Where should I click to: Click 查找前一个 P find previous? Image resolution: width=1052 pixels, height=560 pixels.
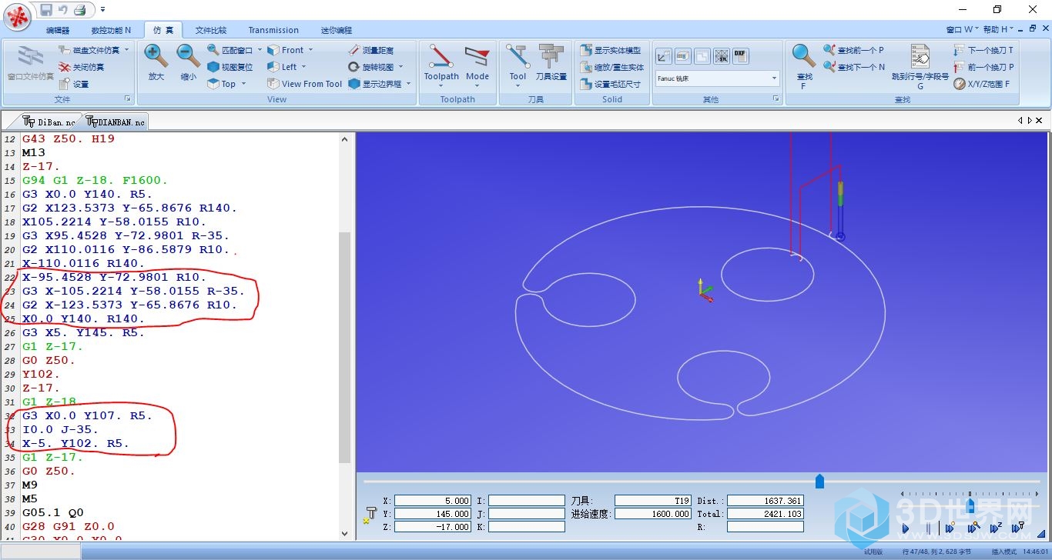[x=853, y=50]
